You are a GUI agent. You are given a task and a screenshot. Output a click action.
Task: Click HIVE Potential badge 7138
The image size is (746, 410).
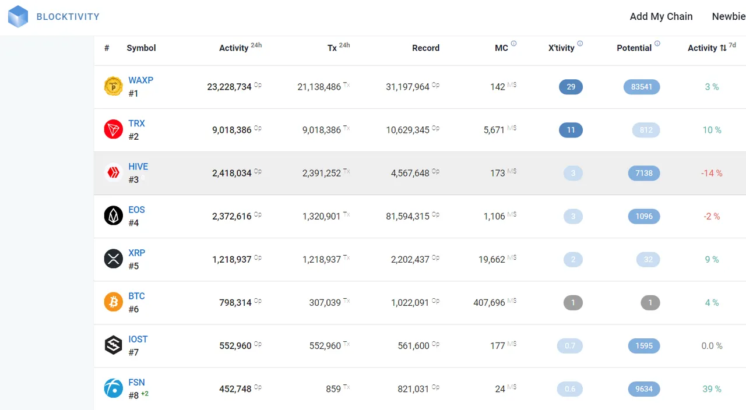644,173
